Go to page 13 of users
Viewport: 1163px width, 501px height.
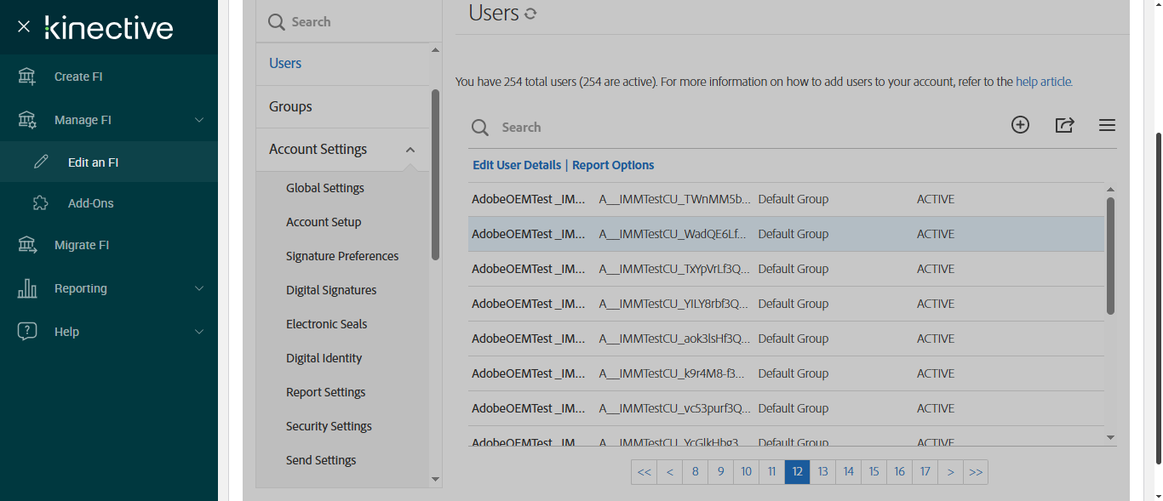(822, 472)
